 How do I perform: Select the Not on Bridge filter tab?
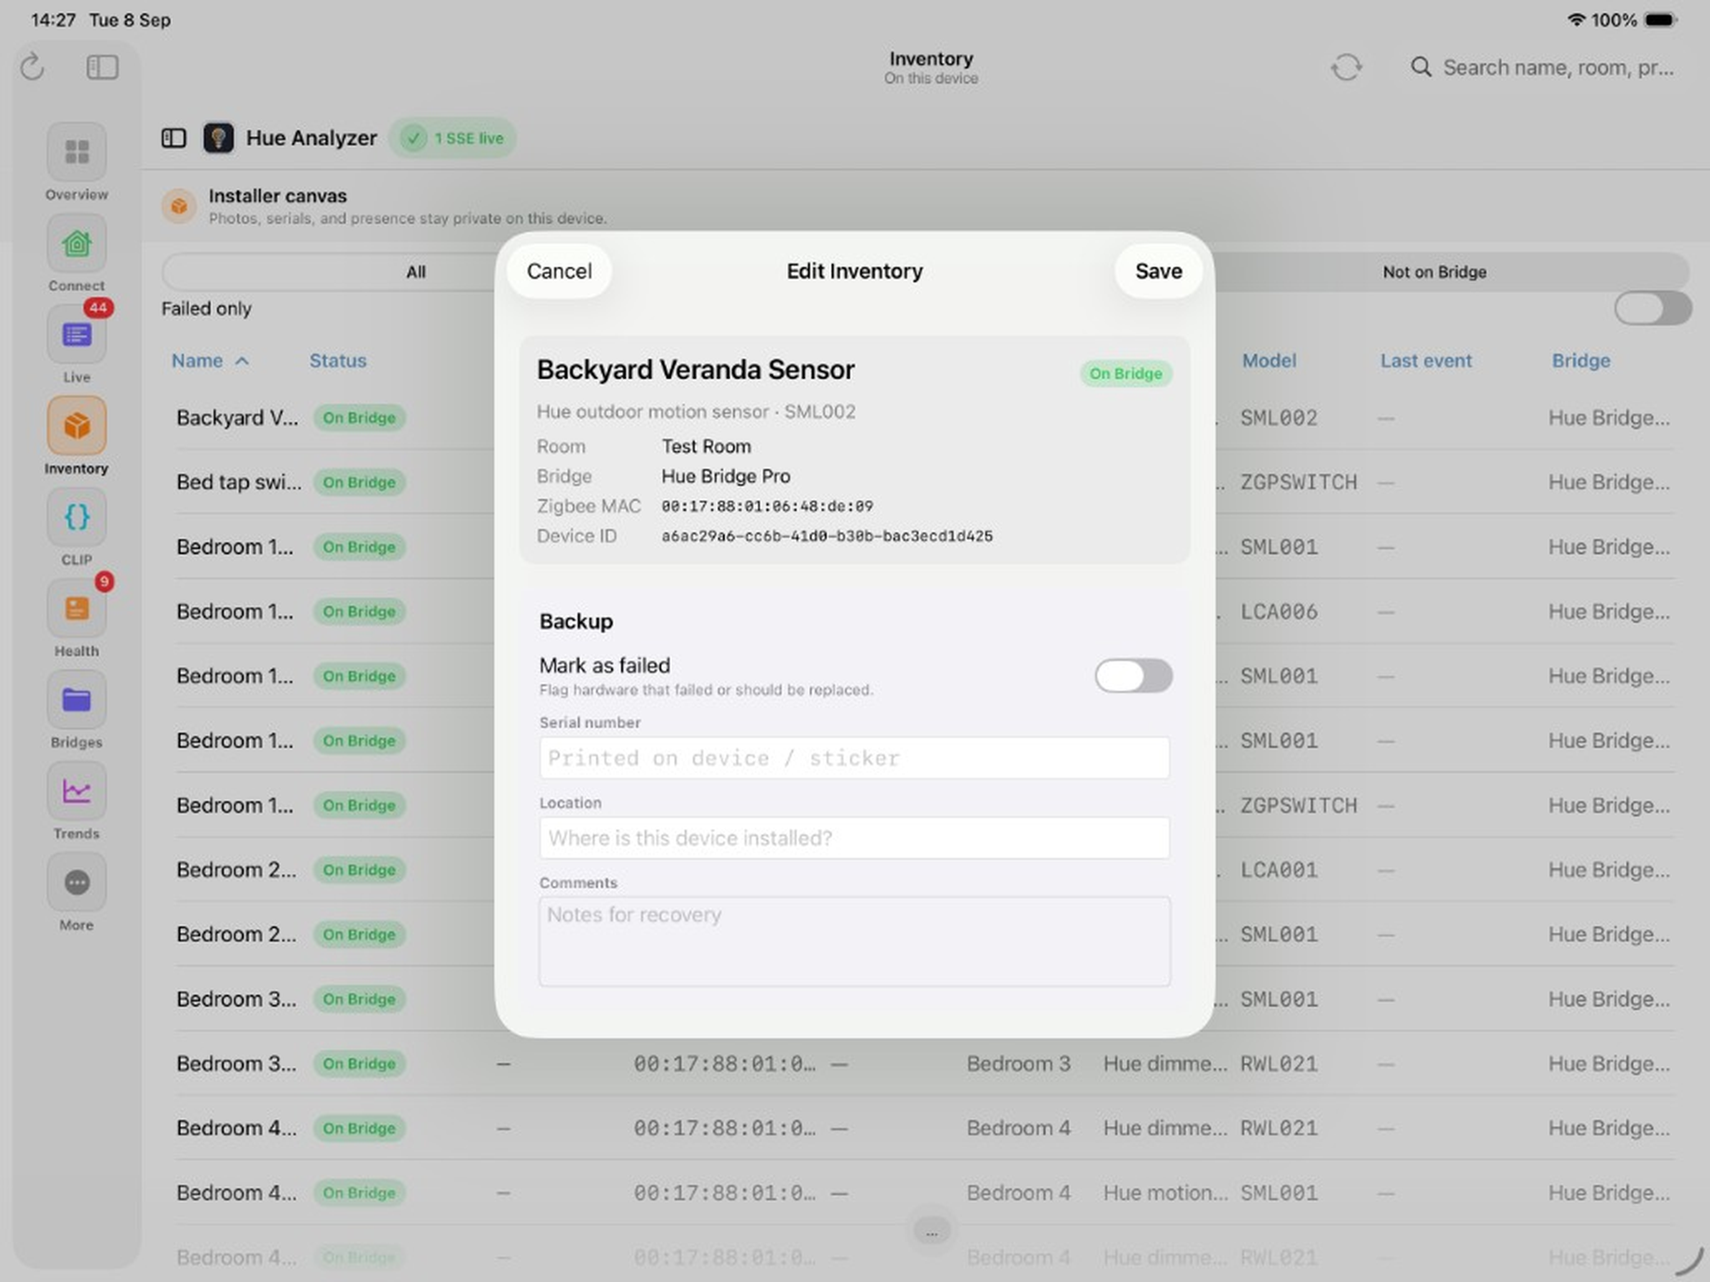(1435, 272)
